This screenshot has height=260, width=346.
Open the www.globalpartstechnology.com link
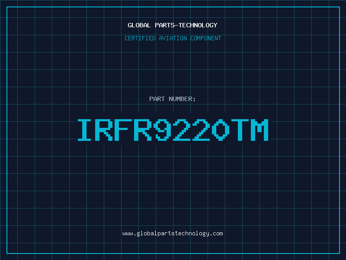(173, 234)
